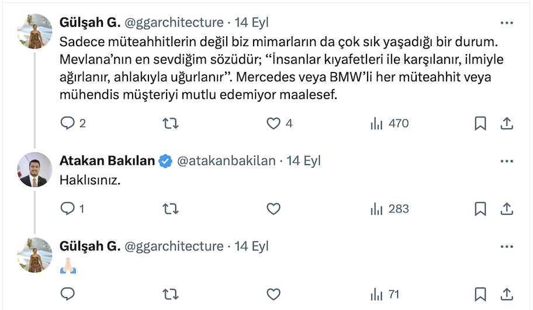Retweet Gülşah's first tweet about Mevlana
The width and height of the screenshot is (533, 310).
170,123
